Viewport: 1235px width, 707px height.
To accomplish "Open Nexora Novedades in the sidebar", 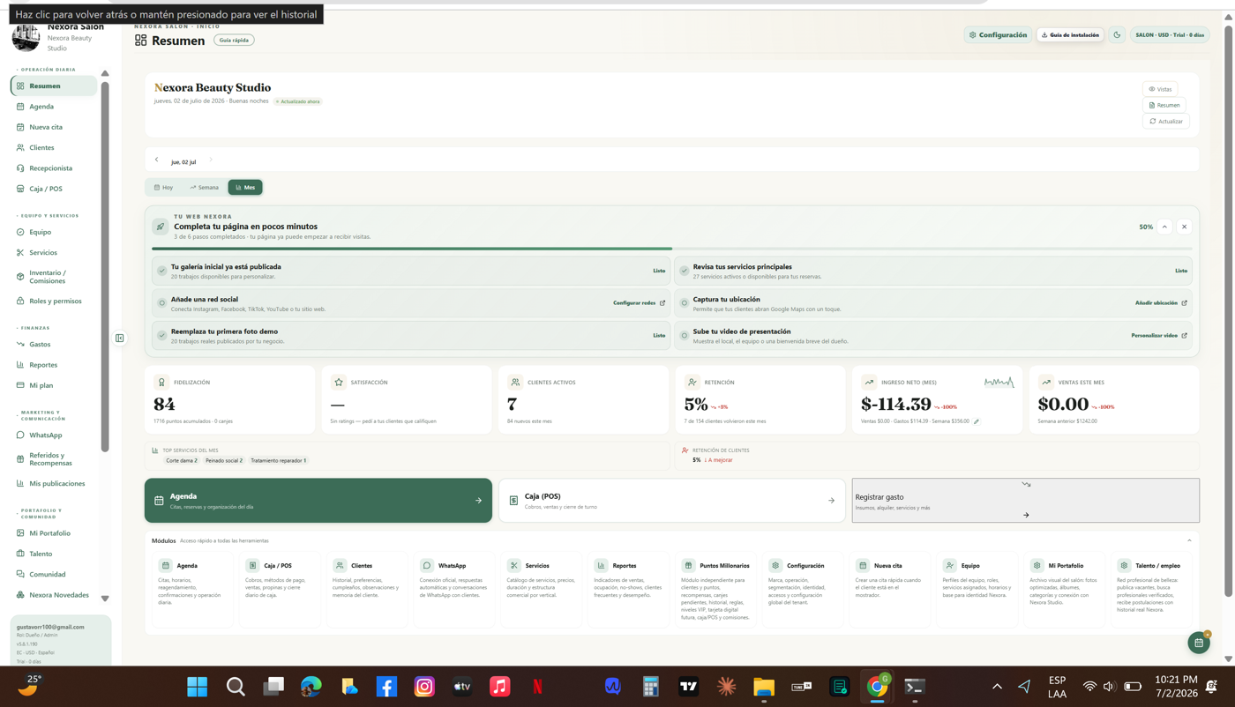I will (x=59, y=595).
